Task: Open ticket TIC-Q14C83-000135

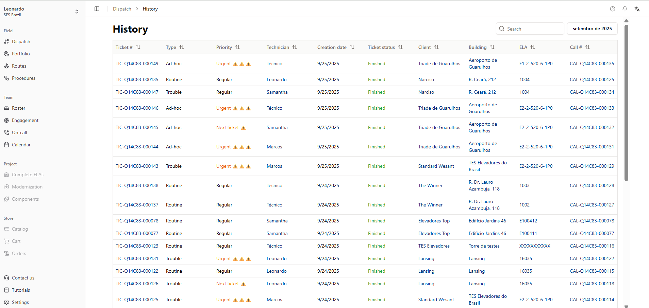Action: point(137,79)
